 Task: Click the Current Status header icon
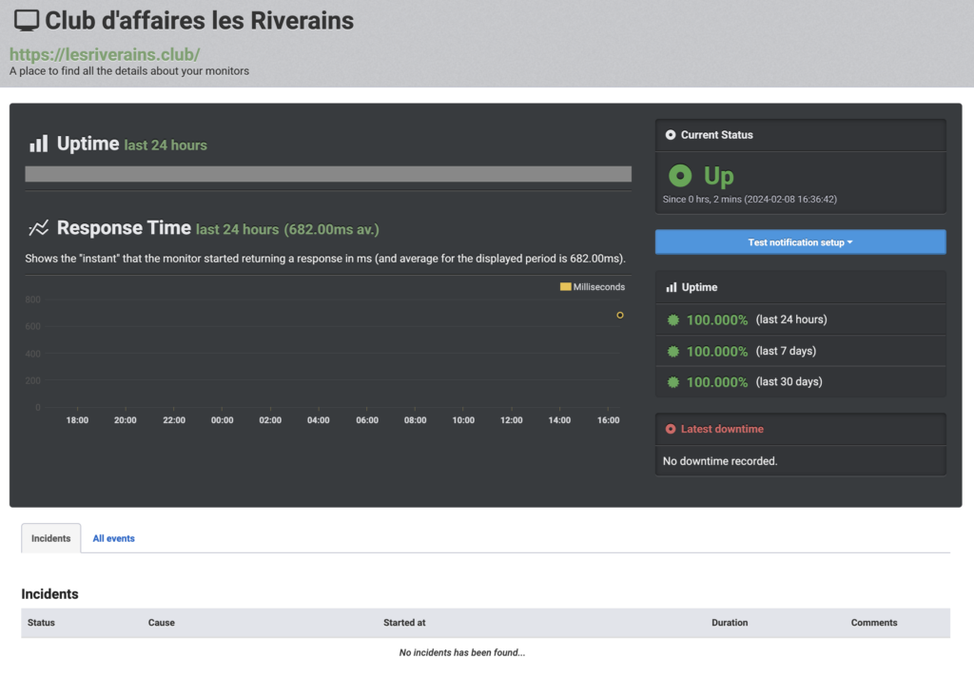[x=671, y=135]
